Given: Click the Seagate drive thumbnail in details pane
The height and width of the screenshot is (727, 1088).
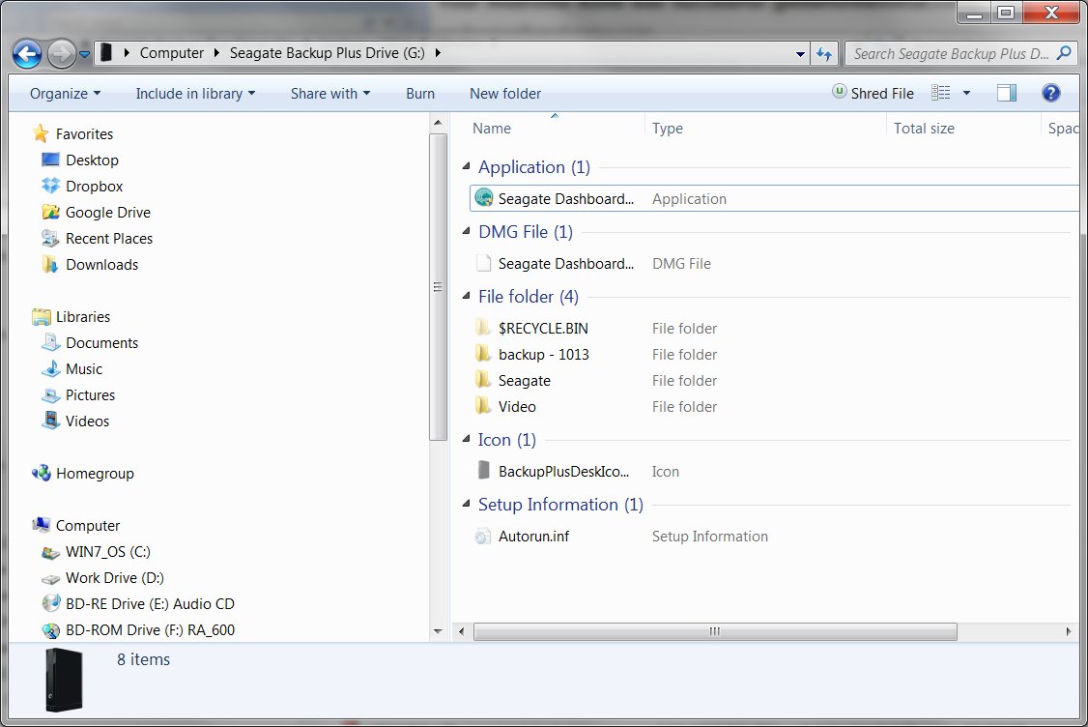Looking at the screenshot, I should click(65, 680).
